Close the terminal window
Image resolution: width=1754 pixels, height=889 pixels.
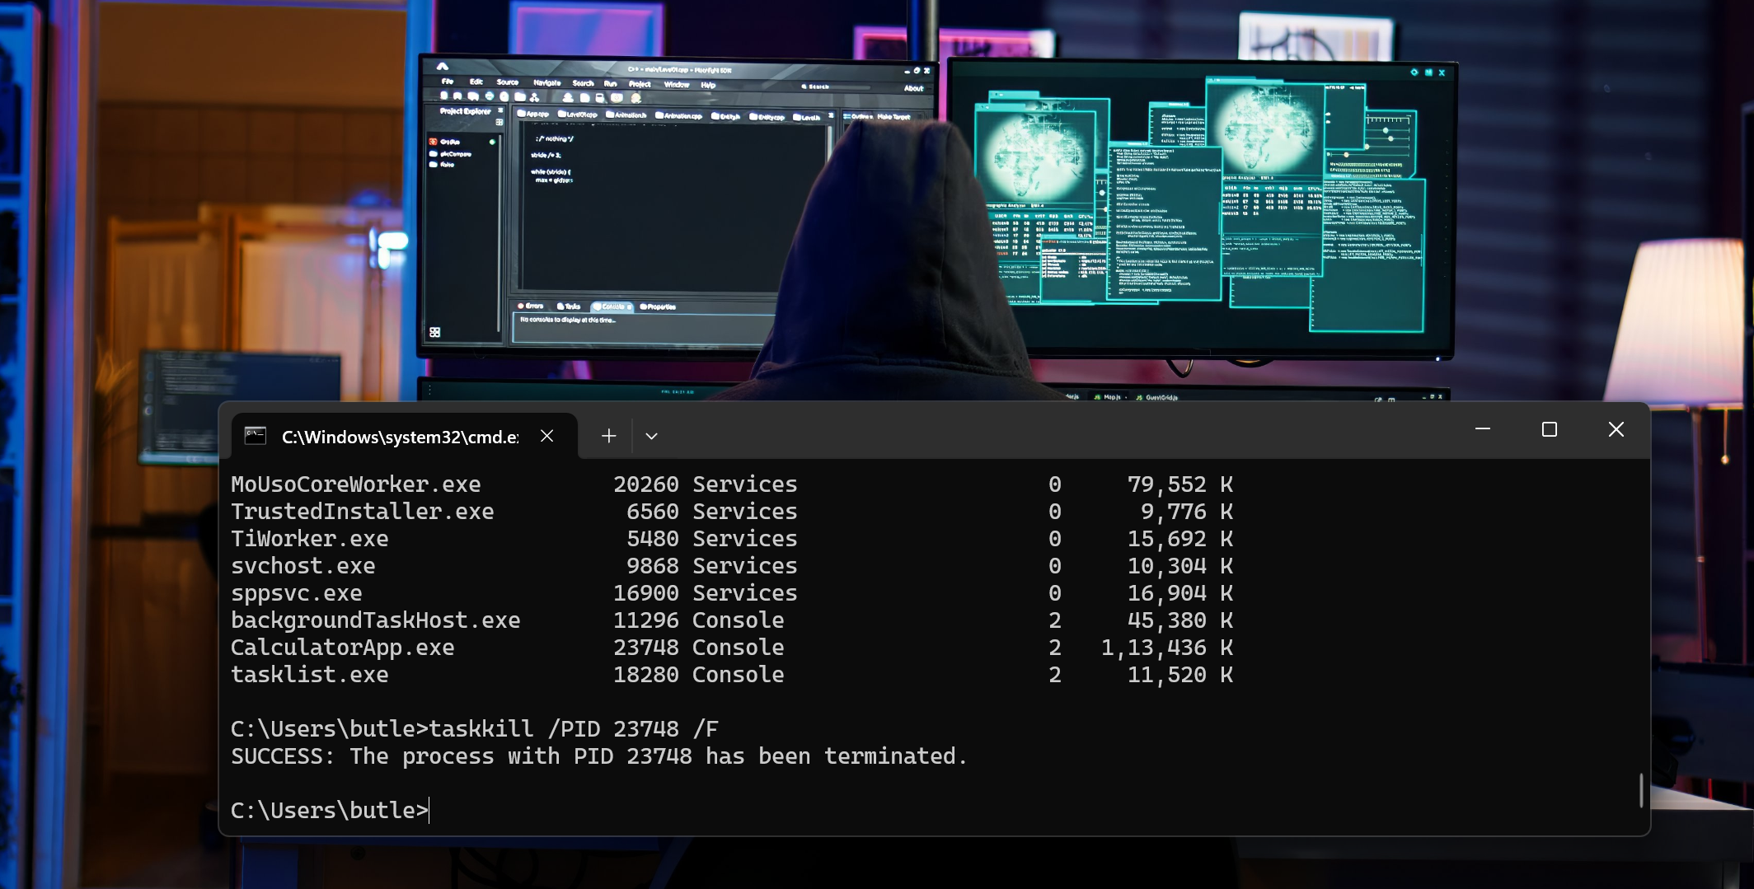pos(1616,429)
